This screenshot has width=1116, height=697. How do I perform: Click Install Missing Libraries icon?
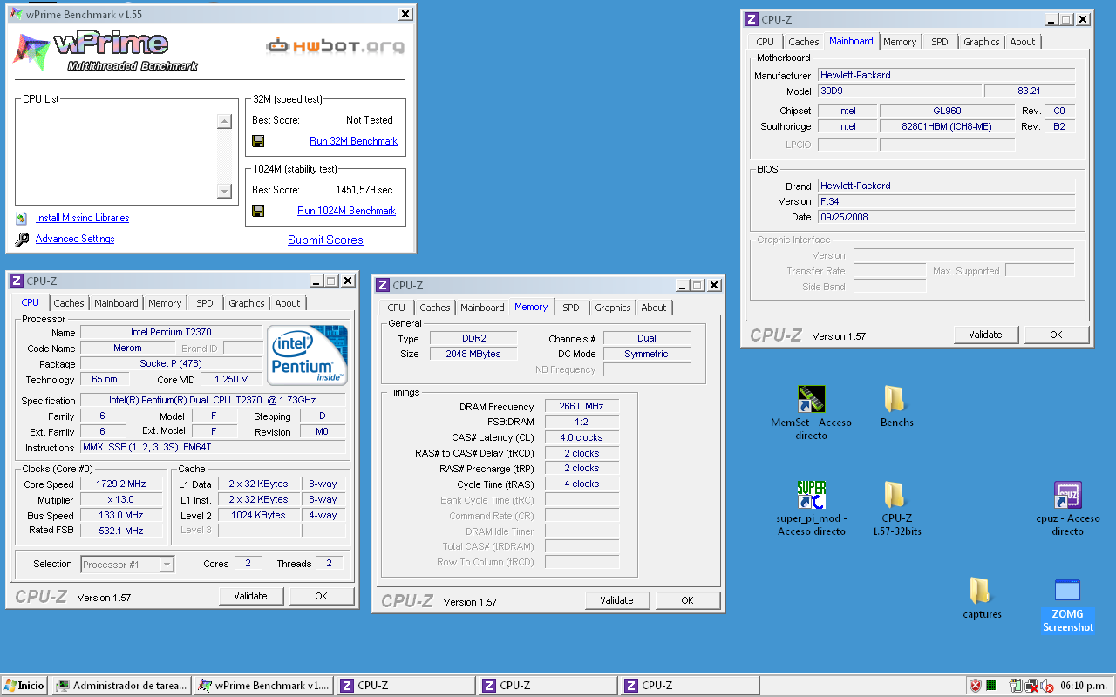22,218
